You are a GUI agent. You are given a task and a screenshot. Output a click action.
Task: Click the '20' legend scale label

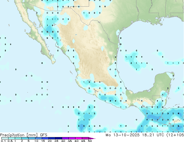click(x=50, y=141)
